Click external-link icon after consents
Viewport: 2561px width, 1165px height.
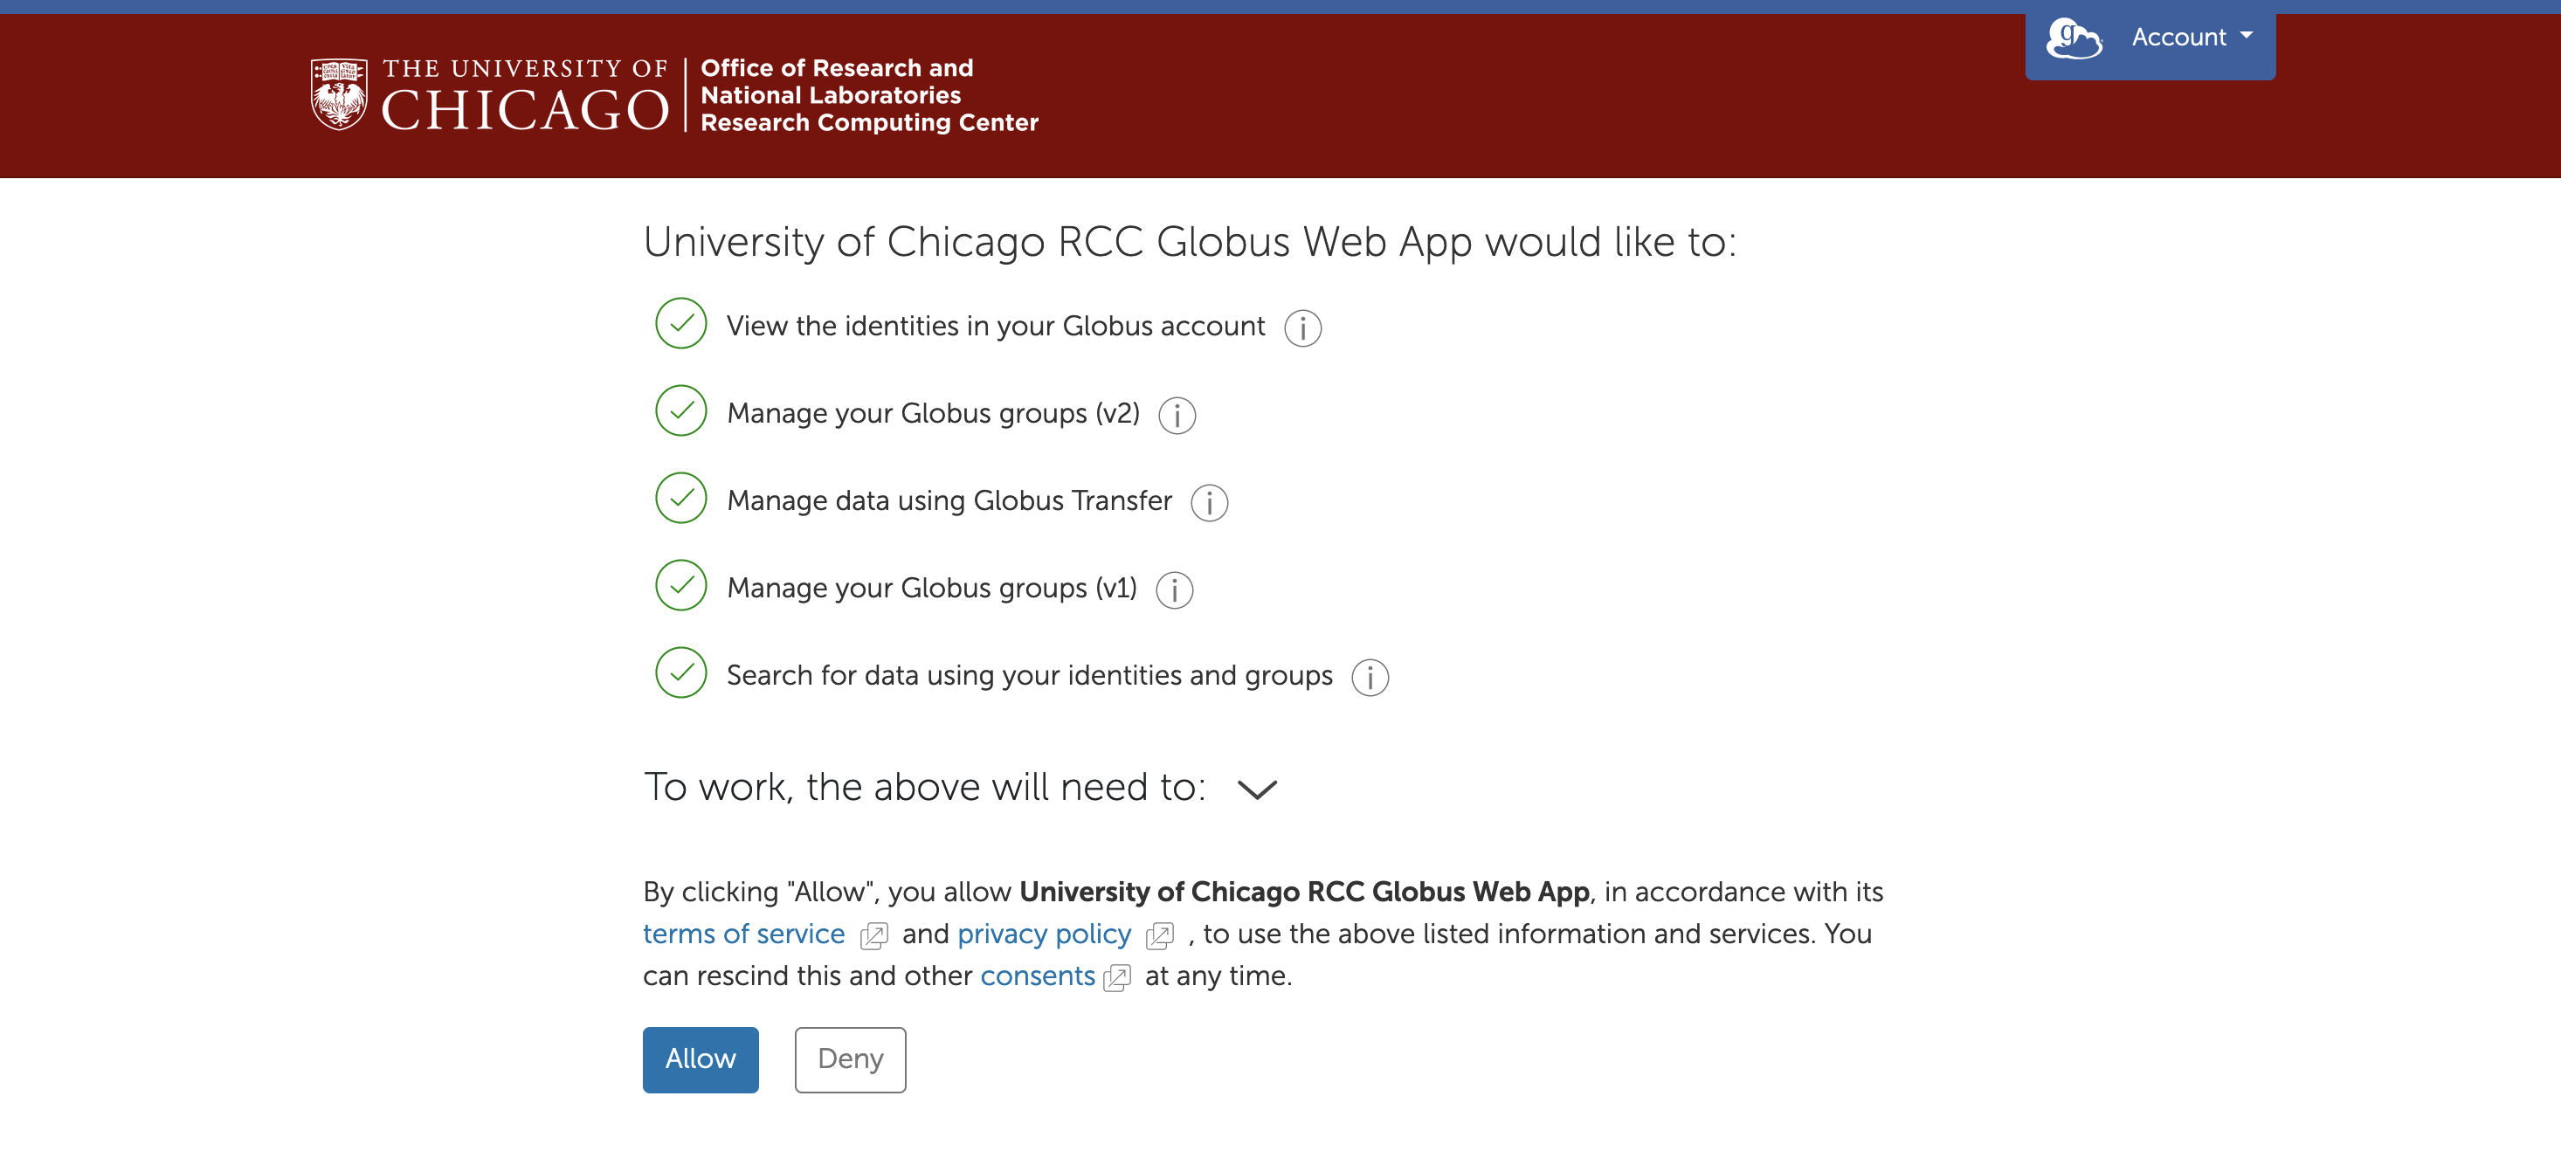tap(1117, 978)
